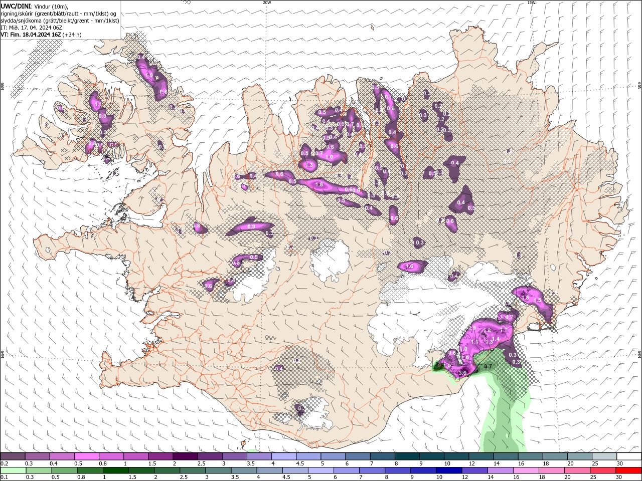Click the black '0.7' value in green rain area
Image resolution: width=642 pixels, height=481 pixels.
[488, 367]
